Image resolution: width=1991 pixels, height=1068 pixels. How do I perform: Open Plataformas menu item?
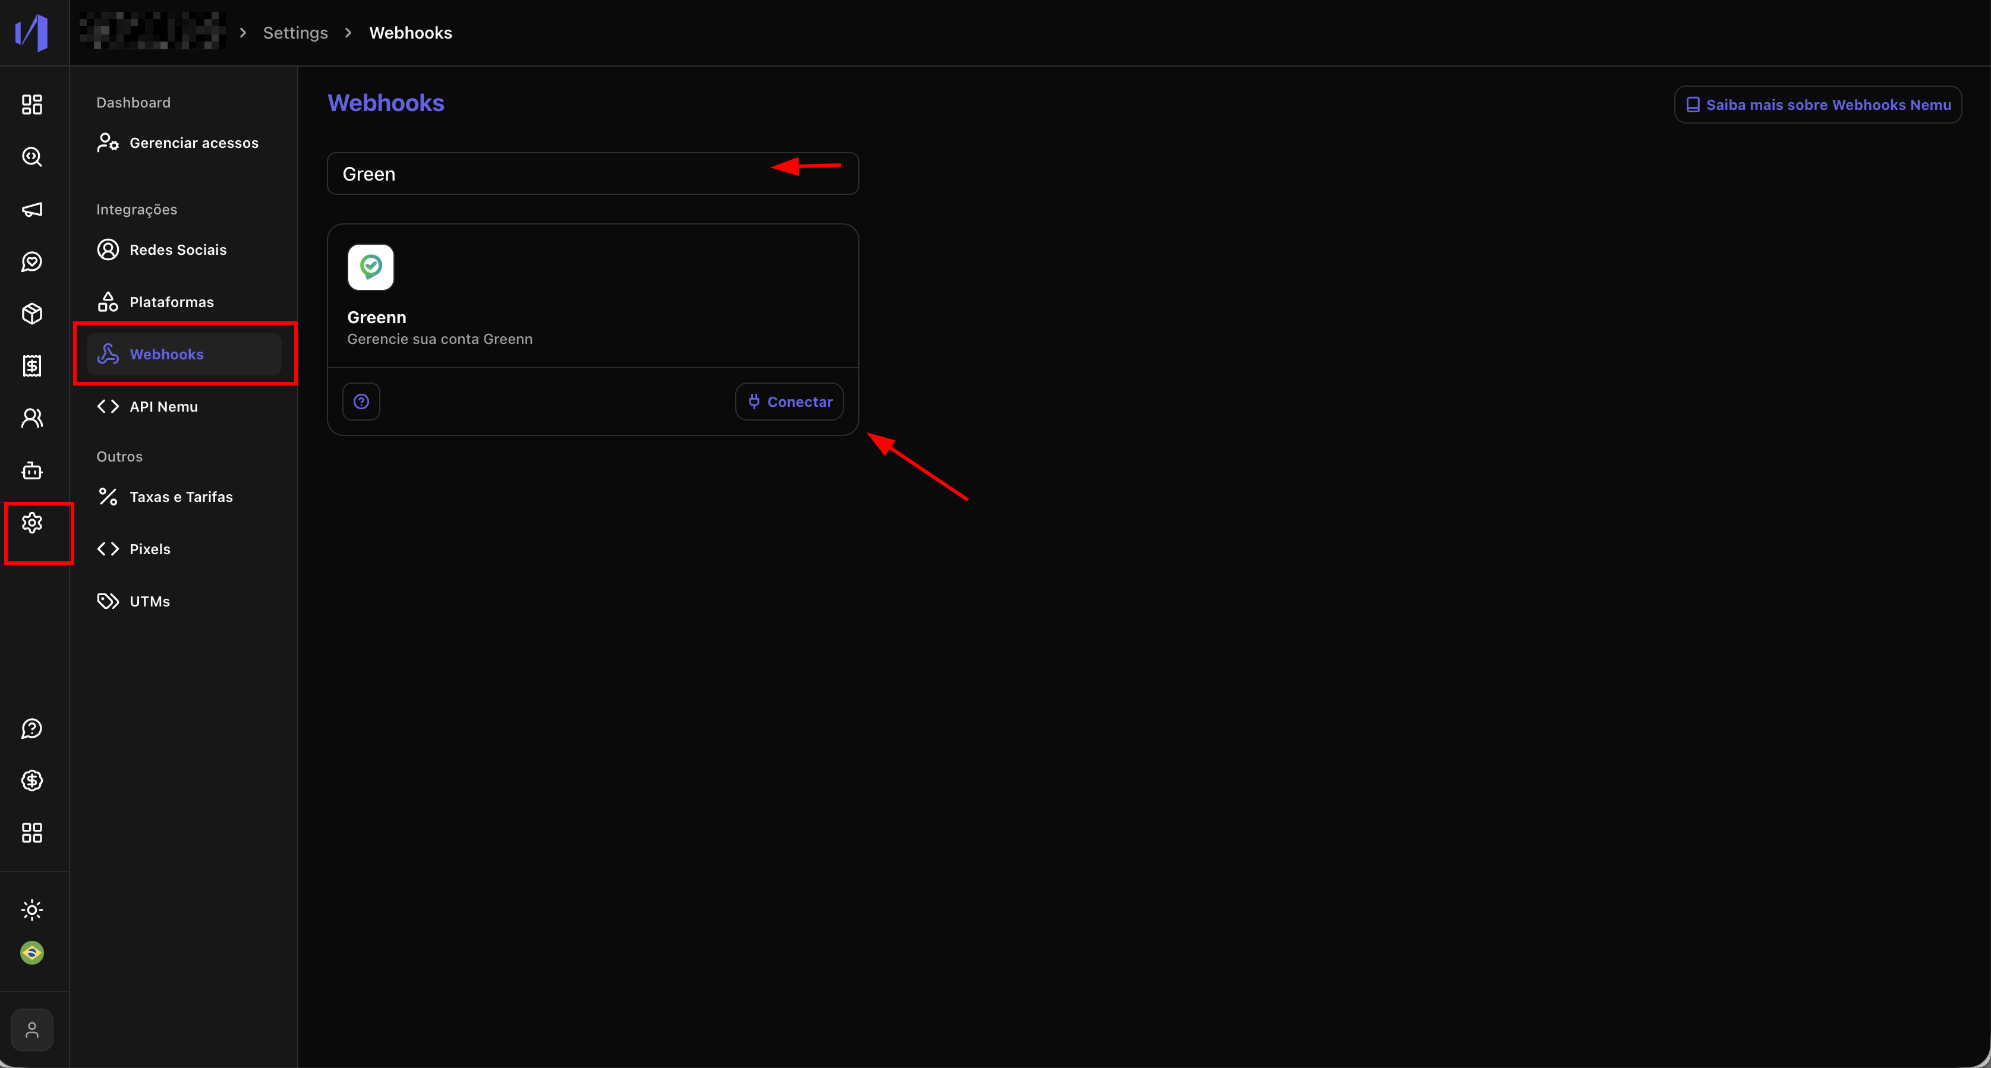172,302
